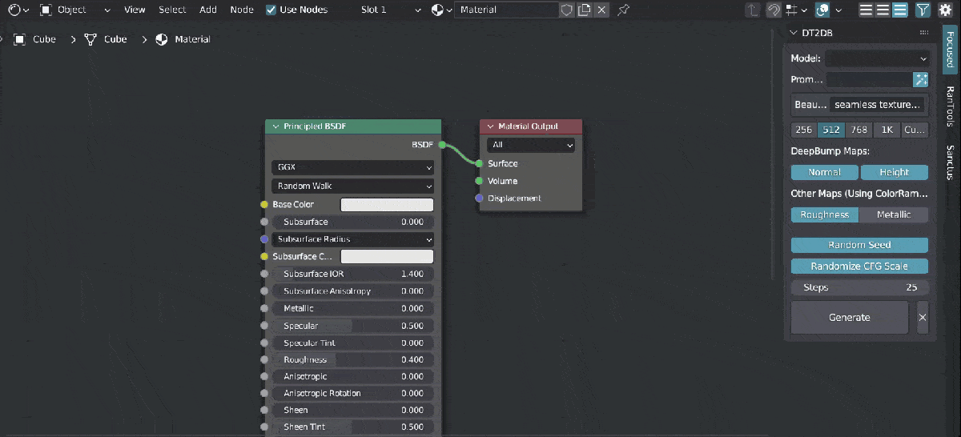Click the go to parent node tree icon
The width and height of the screenshot is (961, 437).
click(x=753, y=10)
